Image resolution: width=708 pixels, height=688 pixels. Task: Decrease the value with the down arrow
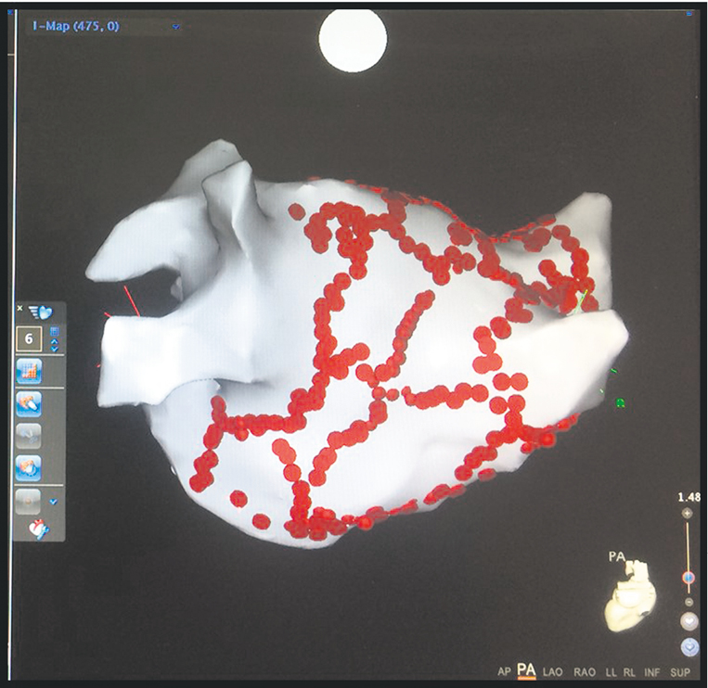pos(54,350)
